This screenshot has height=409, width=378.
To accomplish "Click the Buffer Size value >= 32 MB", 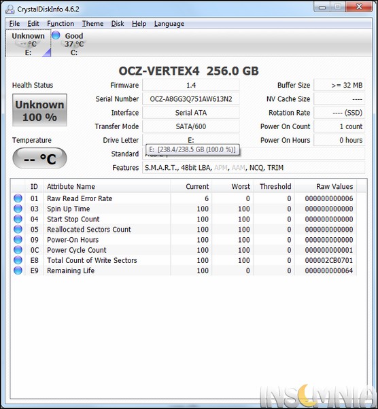I will 339,85.
